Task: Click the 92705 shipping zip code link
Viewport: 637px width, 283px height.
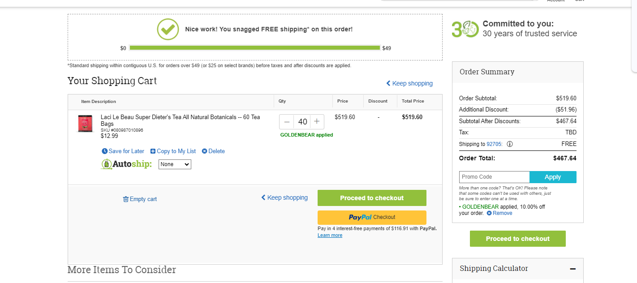Action: coord(495,144)
